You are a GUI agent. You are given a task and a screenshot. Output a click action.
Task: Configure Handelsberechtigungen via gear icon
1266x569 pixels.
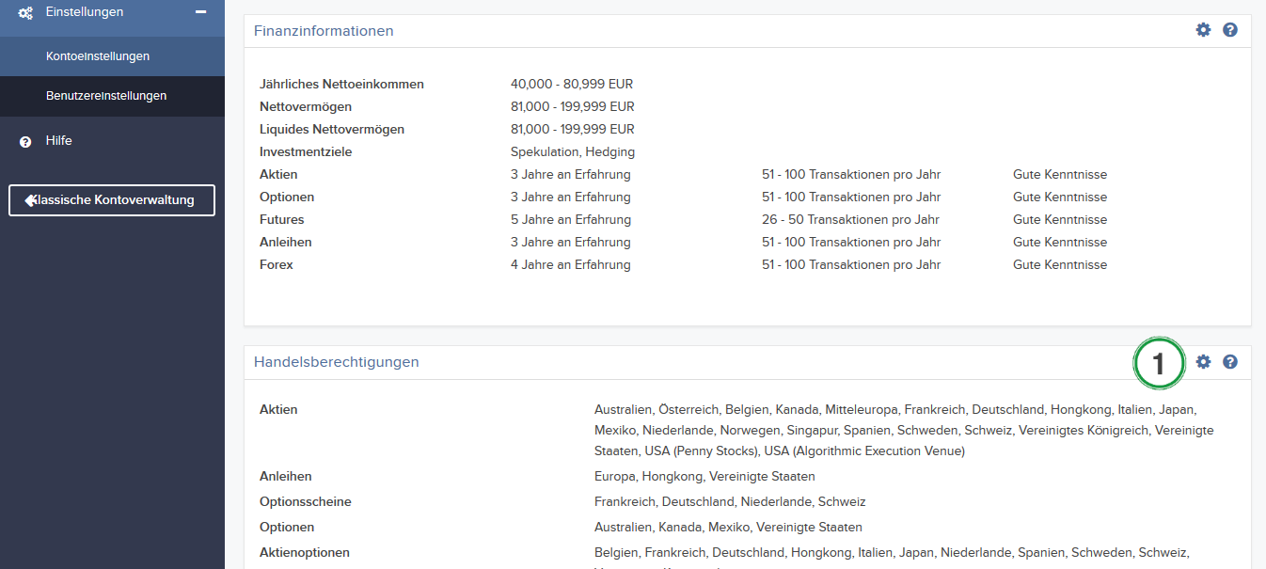click(1203, 361)
